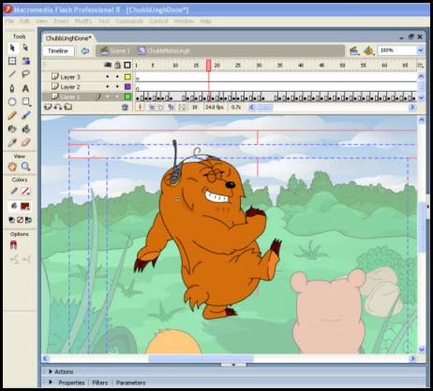Select the Line tool
This screenshot has width=433, height=391.
point(12,74)
